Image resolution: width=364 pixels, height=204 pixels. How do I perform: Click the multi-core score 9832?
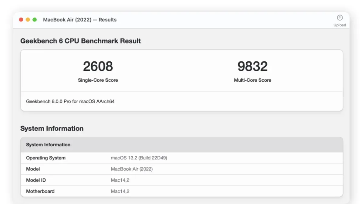point(252,66)
